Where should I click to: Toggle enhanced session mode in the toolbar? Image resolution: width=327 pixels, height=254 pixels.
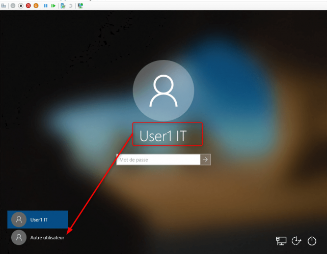(80, 6)
